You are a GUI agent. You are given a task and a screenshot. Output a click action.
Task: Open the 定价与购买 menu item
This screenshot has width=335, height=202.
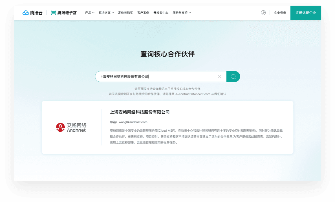[125, 13]
